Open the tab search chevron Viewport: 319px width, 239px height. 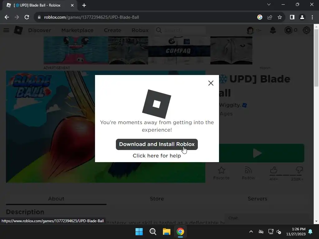(x=269, y=4)
